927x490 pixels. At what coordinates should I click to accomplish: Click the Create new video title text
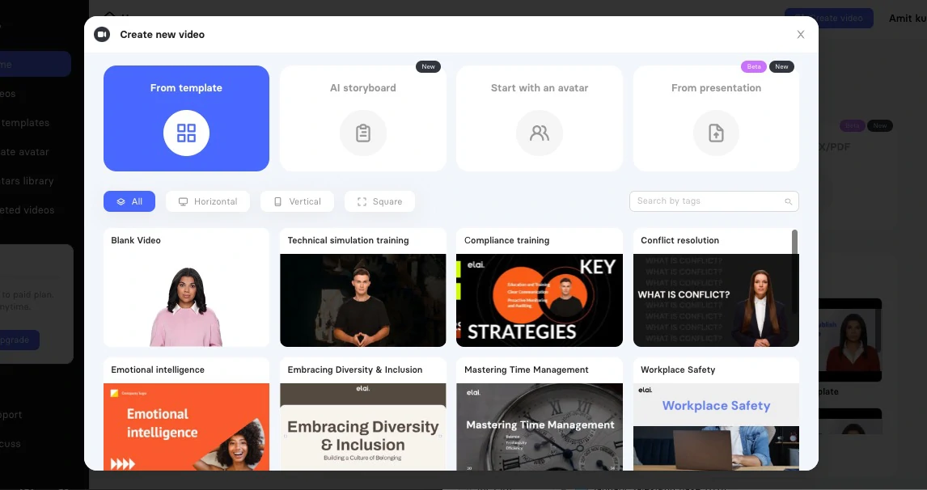[x=162, y=34]
